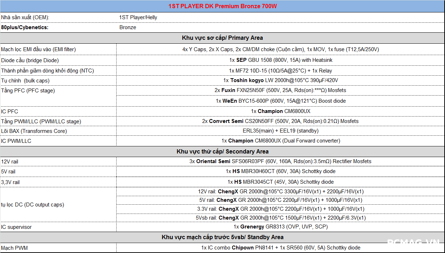Click the Grenergy GR8313 supervisor cell

[x=280, y=227]
